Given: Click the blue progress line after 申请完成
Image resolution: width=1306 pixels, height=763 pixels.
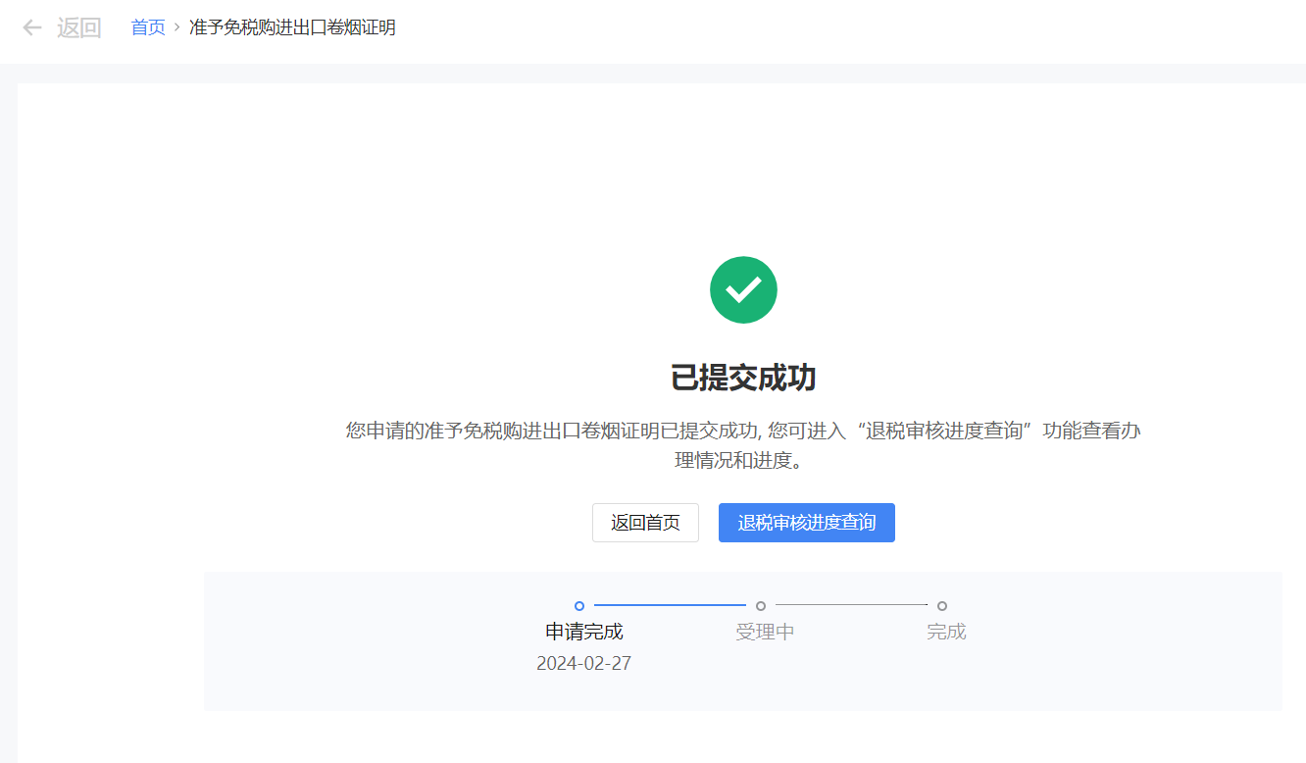Looking at the screenshot, I should [670, 606].
